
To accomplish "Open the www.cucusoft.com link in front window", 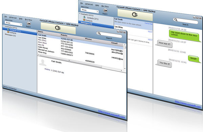I will pyautogui.click(x=111, y=114).
